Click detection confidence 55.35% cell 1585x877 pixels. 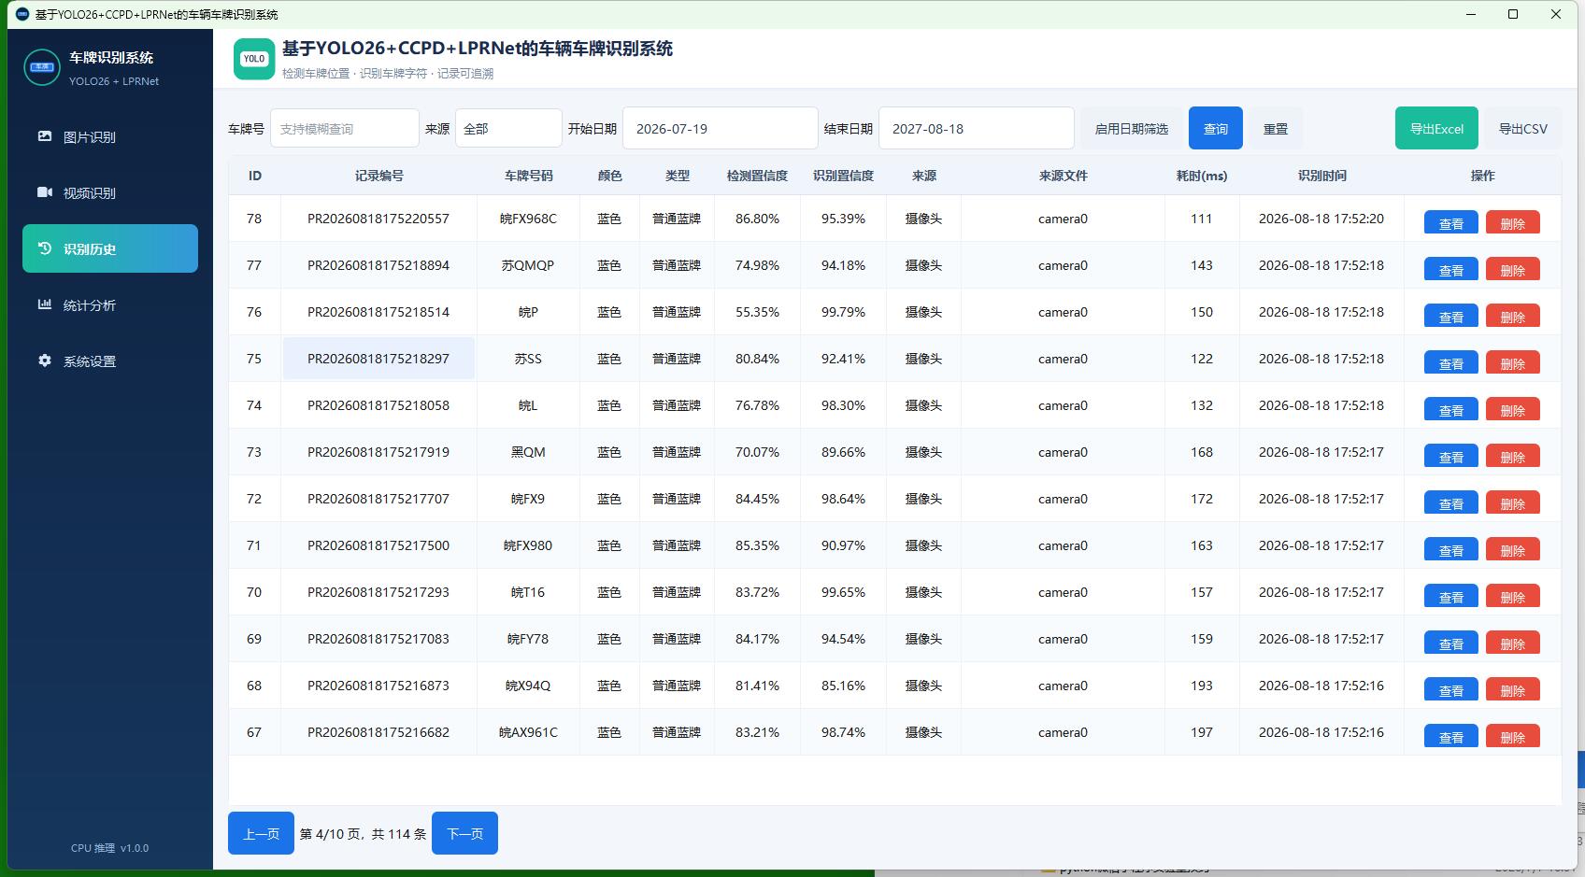(x=757, y=312)
